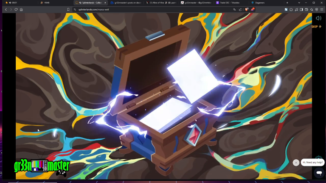The image size is (326, 183).
Task: Open Brave Shields lion icon
Action: (x=247, y=9)
